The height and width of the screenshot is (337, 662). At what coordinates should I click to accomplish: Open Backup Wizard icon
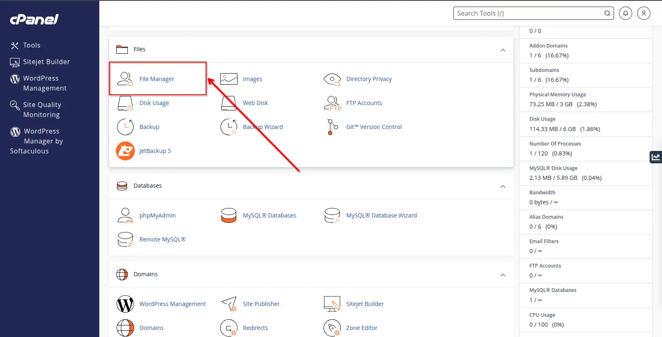tap(228, 127)
